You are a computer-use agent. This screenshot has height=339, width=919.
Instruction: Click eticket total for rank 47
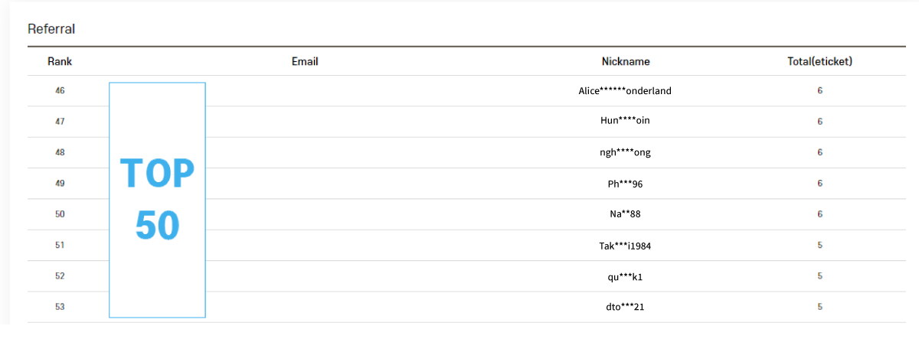point(819,122)
